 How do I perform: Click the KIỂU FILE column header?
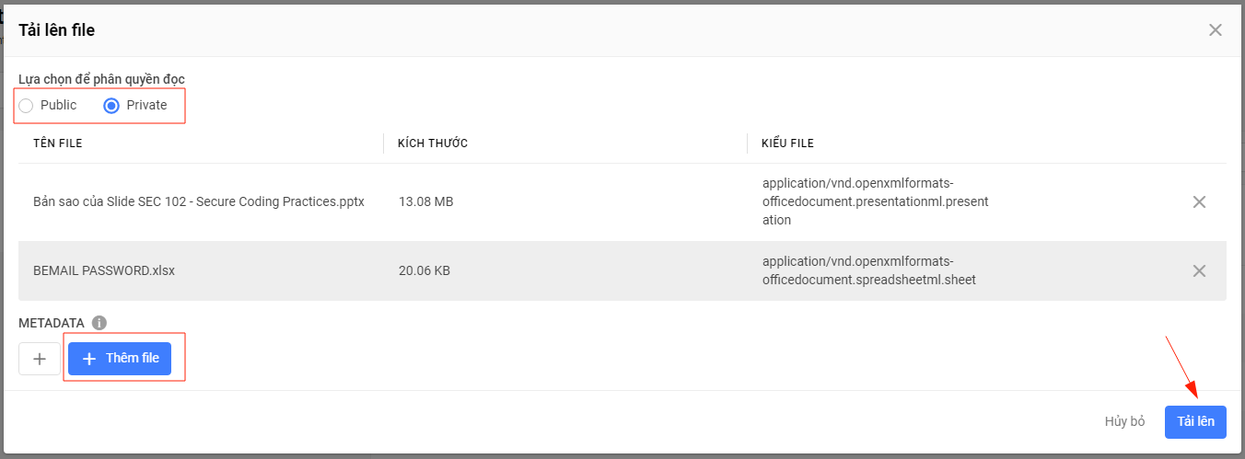click(787, 143)
